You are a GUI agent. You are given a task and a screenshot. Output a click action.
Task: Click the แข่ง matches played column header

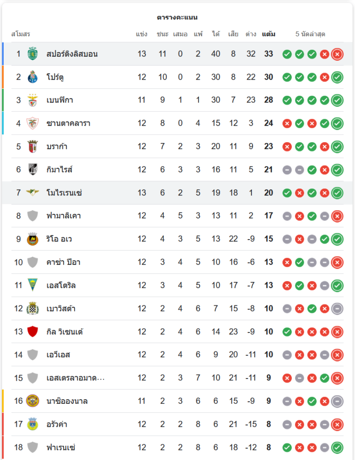point(142,34)
